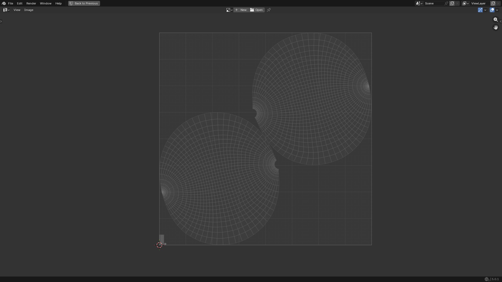Open the Image menu in editor header
Screen dimensions: 502x282
(29, 10)
